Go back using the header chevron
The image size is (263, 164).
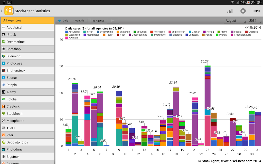(x=2, y=11)
